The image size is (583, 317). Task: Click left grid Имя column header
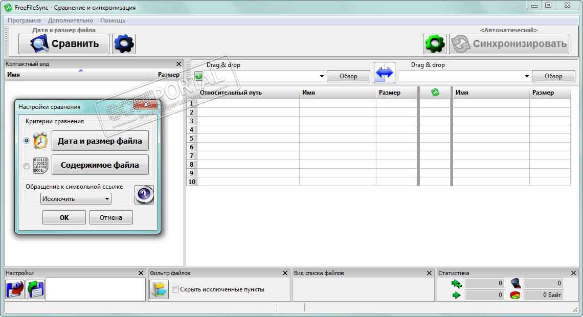pos(308,93)
